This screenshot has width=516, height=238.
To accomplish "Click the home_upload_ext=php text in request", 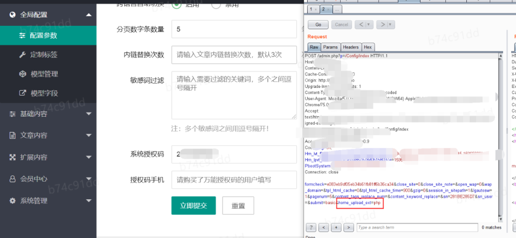I will (359, 203).
